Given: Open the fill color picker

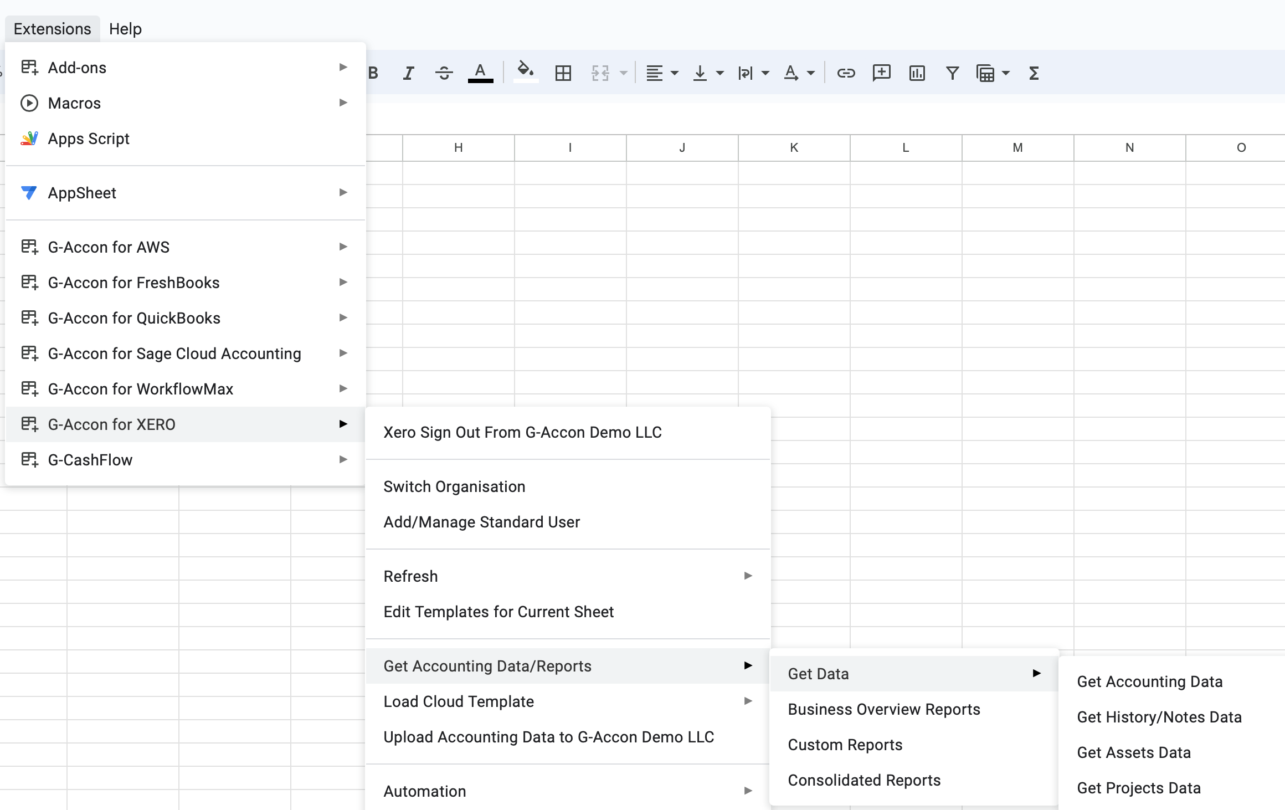Looking at the screenshot, I should tap(526, 73).
